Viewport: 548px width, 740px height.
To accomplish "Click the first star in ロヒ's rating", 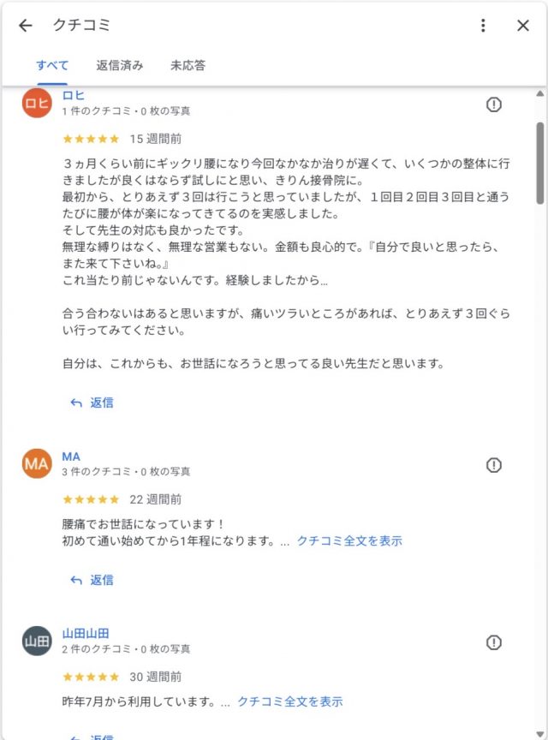I will [x=68, y=138].
